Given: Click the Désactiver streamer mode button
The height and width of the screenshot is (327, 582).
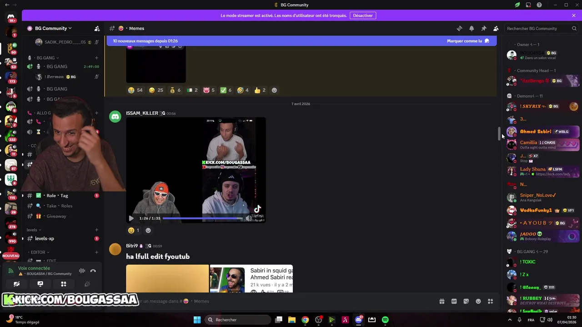Looking at the screenshot, I should click(363, 15).
